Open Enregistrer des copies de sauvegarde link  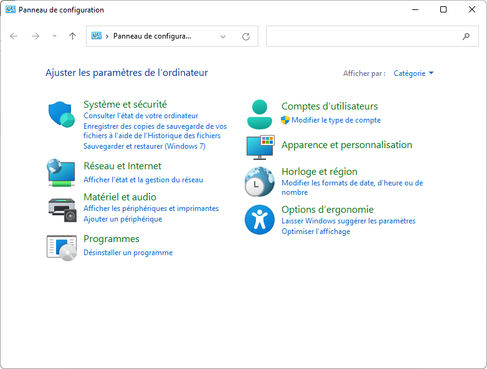[155, 131]
